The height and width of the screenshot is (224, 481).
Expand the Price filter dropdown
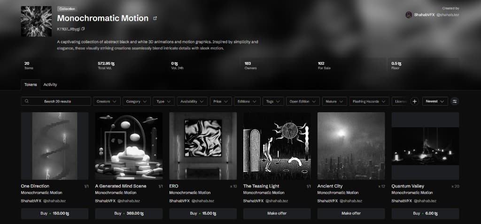click(x=221, y=101)
